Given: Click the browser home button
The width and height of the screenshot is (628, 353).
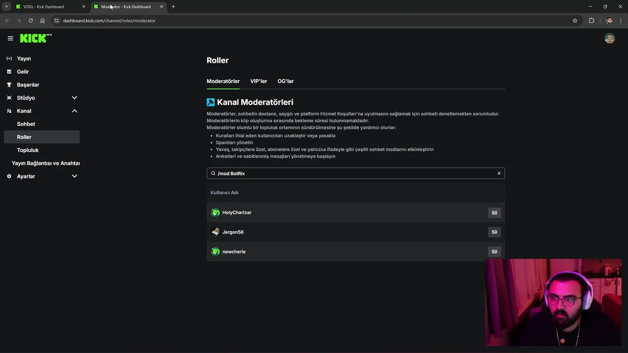Looking at the screenshot, I should (x=42, y=21).
